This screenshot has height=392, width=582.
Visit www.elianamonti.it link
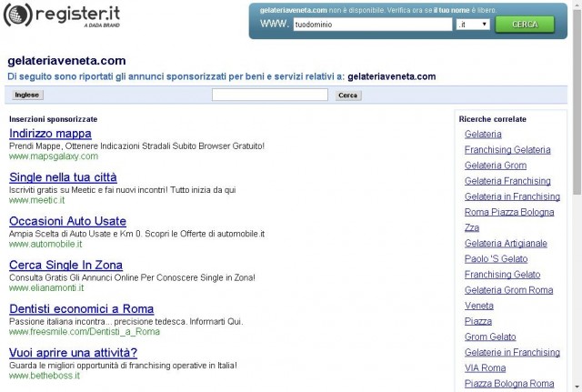pos(46,287)
